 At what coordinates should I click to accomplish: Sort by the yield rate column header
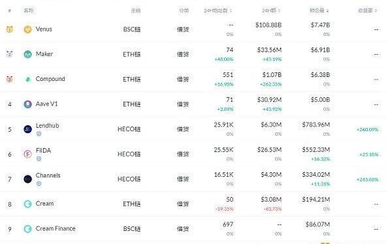[x=367, y=10]
